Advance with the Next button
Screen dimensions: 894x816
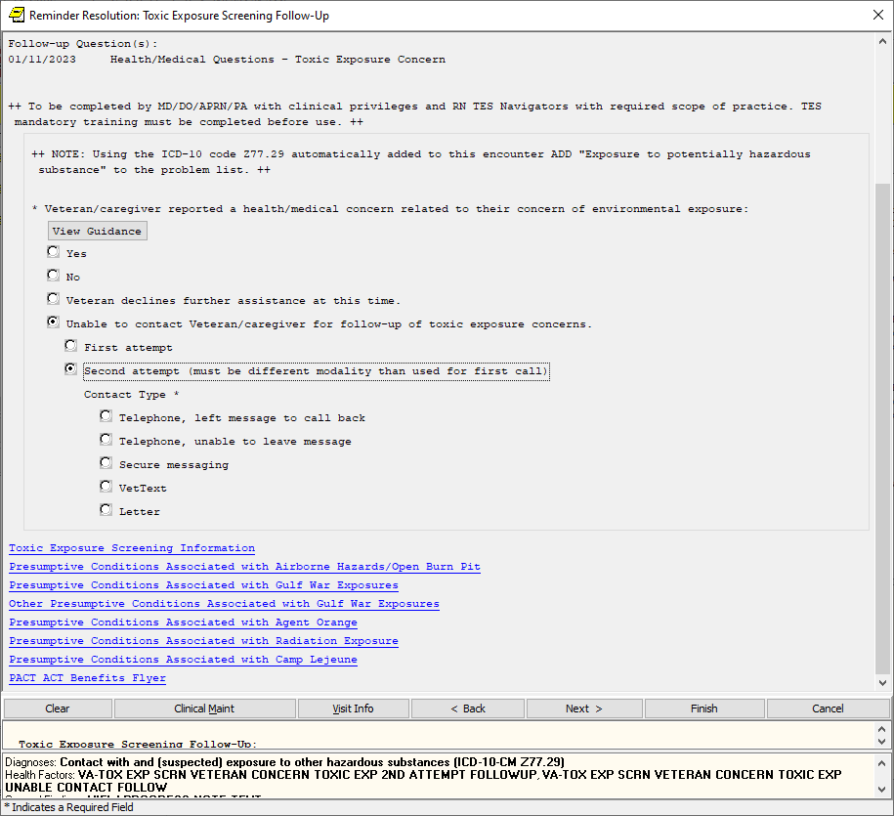coord(584,709)
